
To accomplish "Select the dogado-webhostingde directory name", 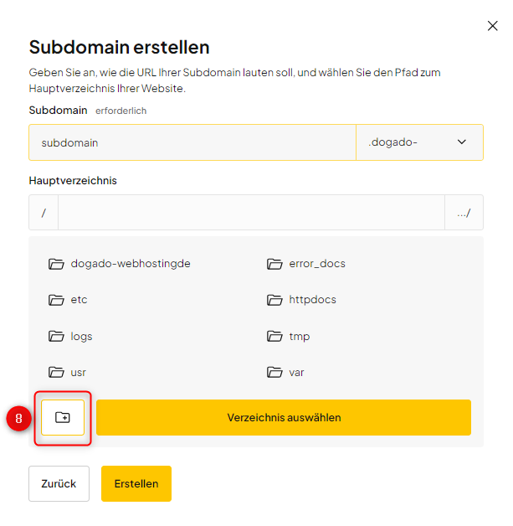I will point(131,264).
